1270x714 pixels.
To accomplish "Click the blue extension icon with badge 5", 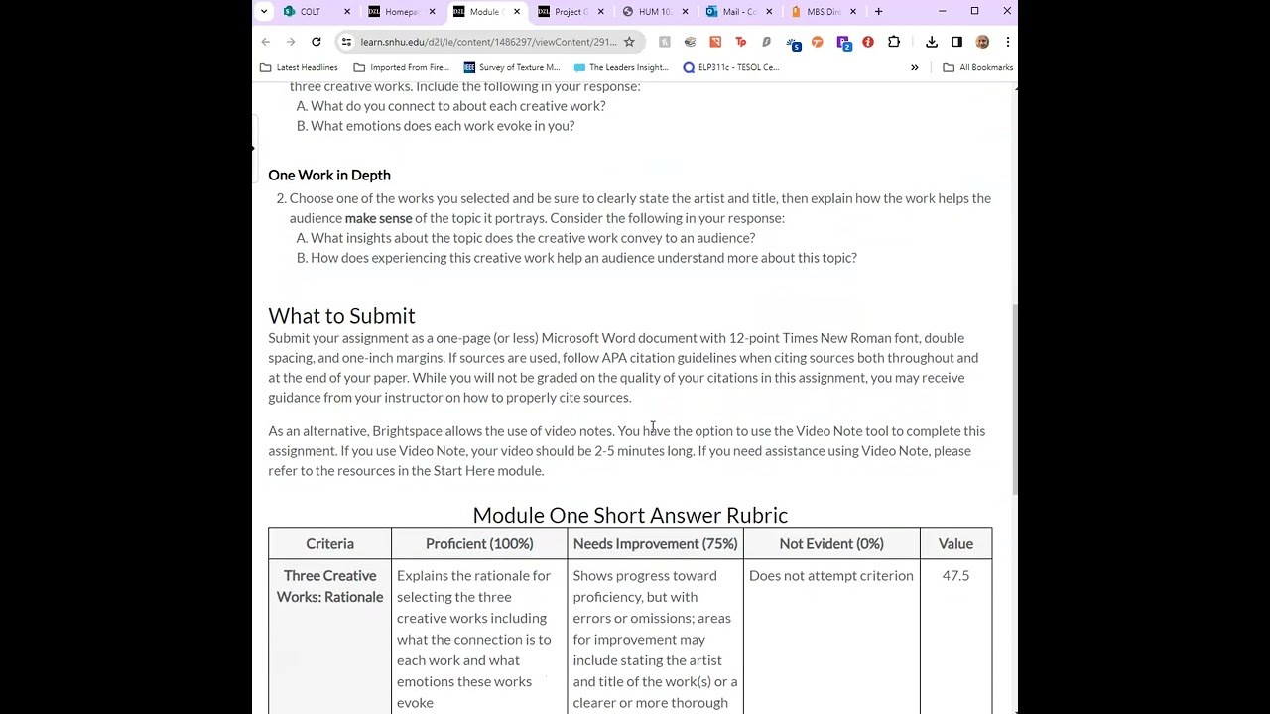I will 792,43.
